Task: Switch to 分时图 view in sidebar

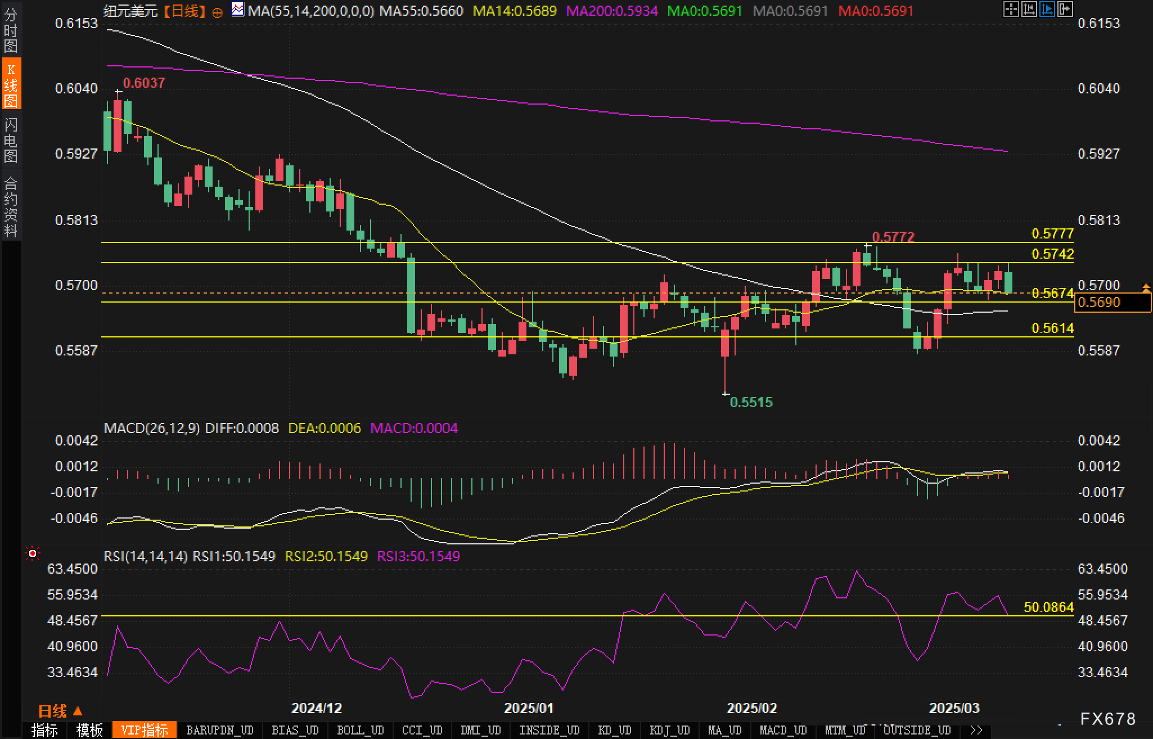Action: [x=11, y=30]
